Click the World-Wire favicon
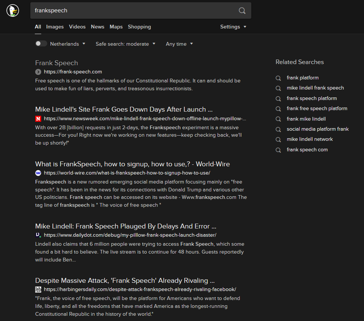The image size is (364, 321). point(38,173)
